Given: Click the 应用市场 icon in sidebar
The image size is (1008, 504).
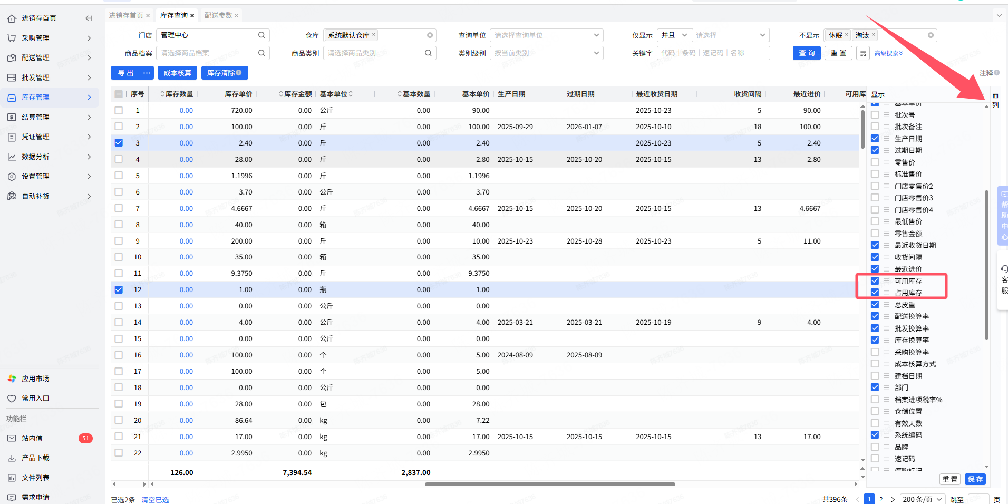Looking at the screenshot, I should (12, 379).
